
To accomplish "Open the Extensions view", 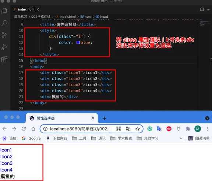I will [4, 59].
